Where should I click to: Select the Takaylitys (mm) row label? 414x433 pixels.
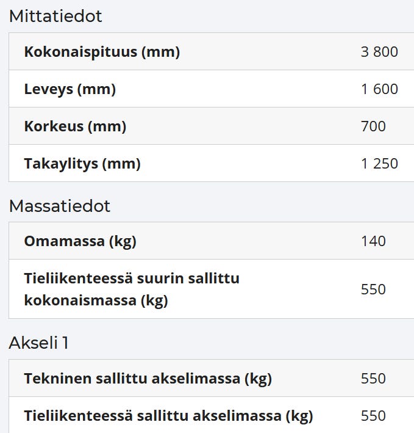82,164
